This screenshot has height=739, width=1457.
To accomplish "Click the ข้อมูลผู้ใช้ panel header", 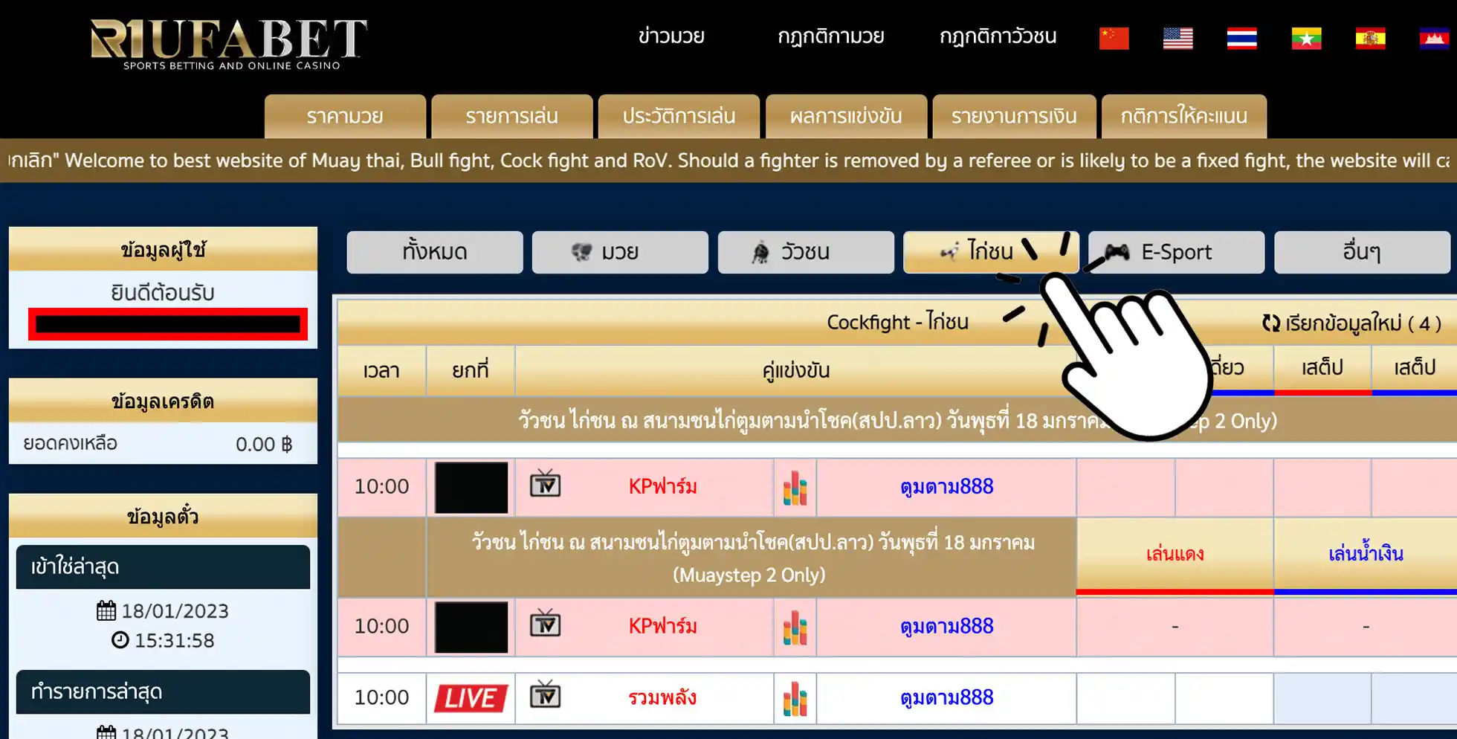I will coord(163,249).
